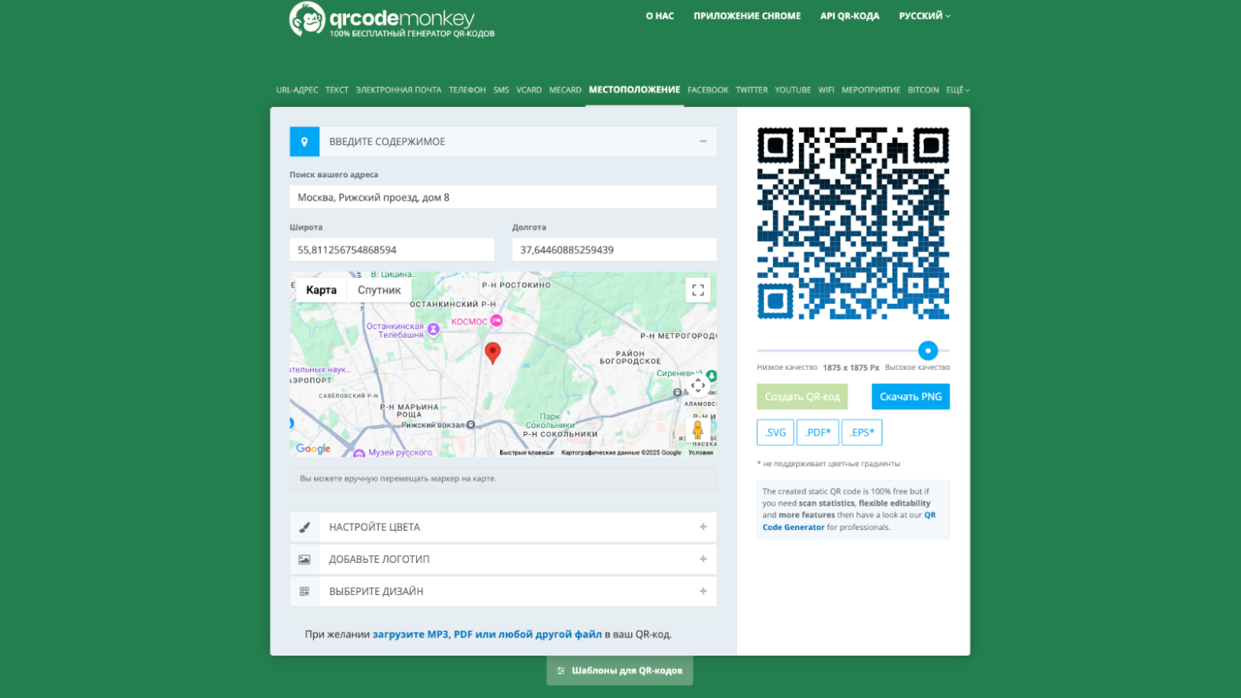Click the Рижский вокзал station icon
Image resolution: width=1241 pixels, height=698 pixels.
(x=471, y=425)
